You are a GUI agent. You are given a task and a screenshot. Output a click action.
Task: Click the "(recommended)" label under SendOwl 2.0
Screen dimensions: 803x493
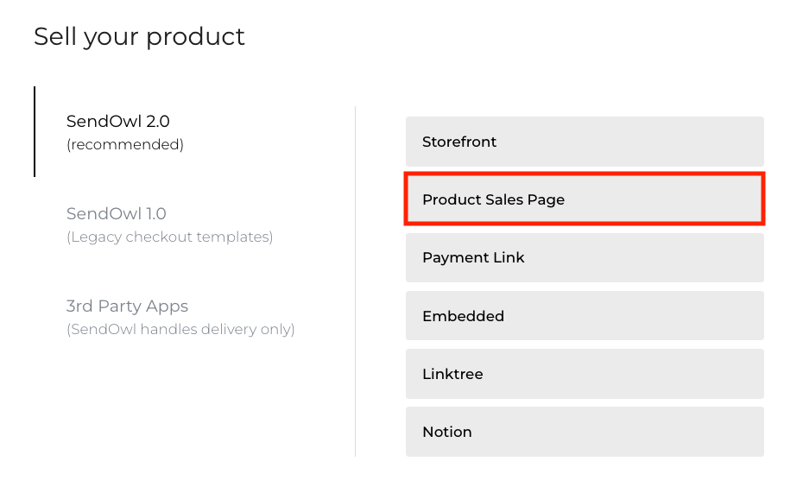(125, 145)
